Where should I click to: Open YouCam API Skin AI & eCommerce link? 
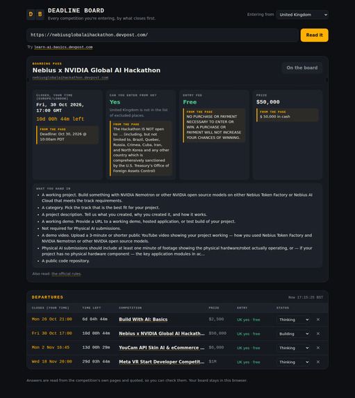(162, 348)
